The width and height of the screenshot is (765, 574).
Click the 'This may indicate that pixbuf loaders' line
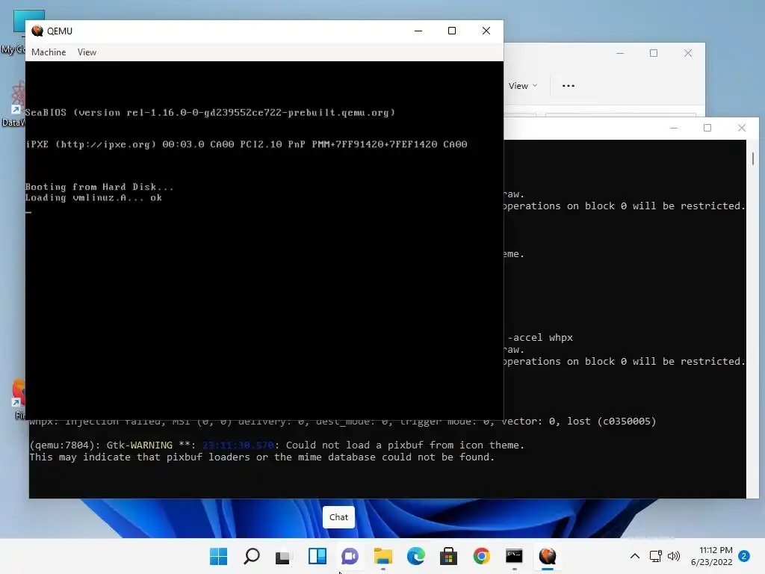click(x=262, y=457)
